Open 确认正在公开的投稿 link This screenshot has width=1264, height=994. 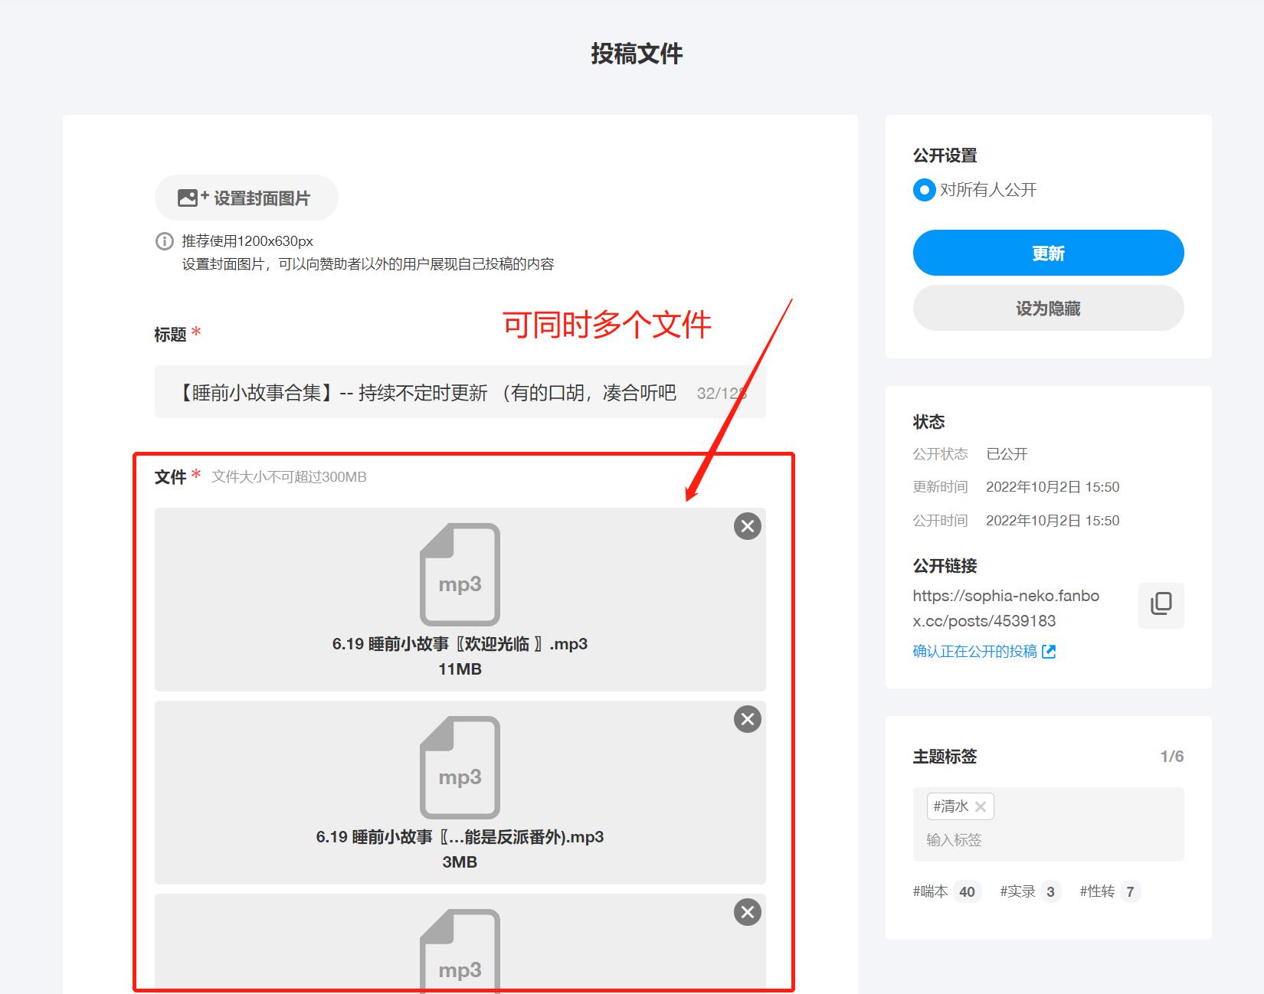974,652
